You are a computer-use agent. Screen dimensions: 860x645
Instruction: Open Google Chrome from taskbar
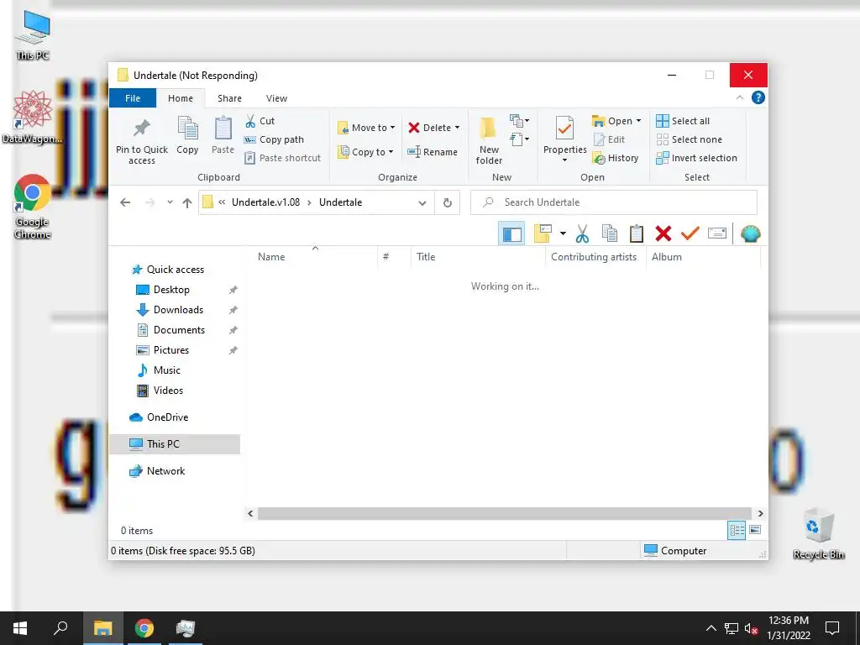coord(144,628)
